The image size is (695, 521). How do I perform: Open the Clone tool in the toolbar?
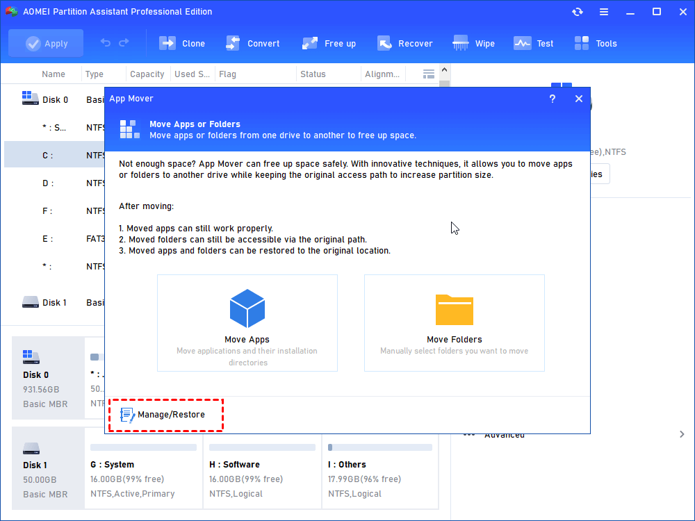pyautogui.click(x=181, y=43)
